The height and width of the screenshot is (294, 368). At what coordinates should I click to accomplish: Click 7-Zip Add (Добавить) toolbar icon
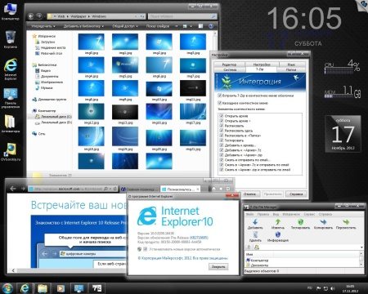point(255,222)
